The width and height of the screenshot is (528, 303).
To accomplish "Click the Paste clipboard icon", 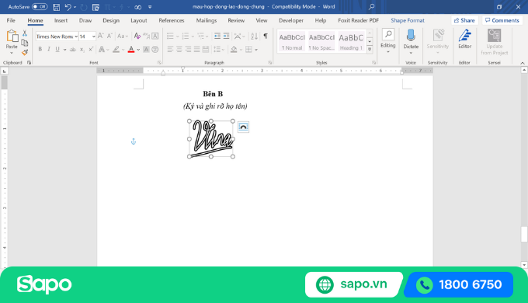I will point(12,36).
